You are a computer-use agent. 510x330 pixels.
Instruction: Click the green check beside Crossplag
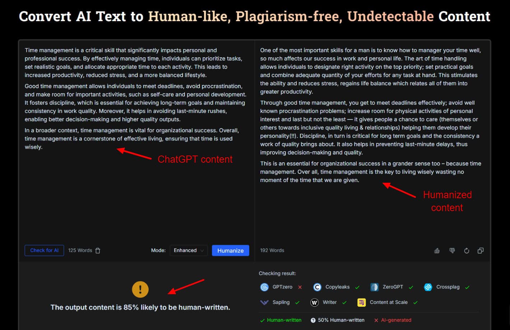click(x=467, y=287)
